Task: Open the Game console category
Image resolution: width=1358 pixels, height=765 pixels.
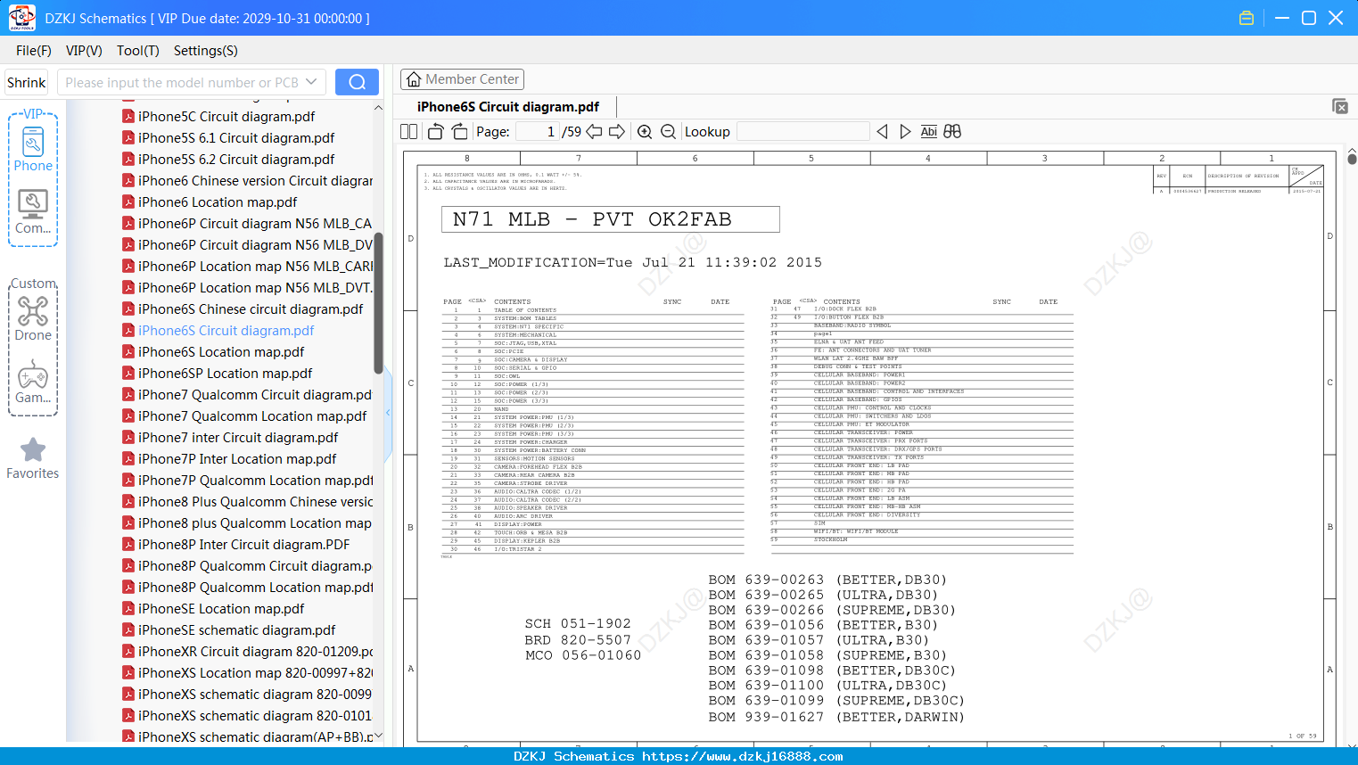Action: tap(33, 382)
